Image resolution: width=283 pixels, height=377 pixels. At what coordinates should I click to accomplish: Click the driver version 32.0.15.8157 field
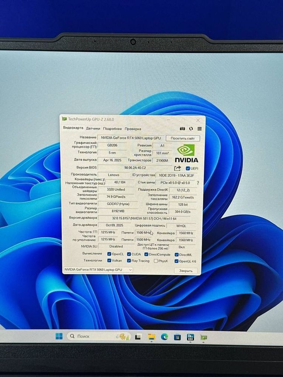coord(144,219)
